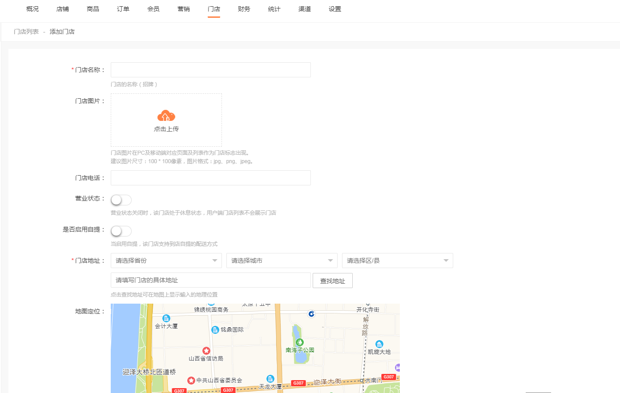This screenshot has height=393, width=620.
Task: Go back via the 门店列表 breadcrumb link
Action: coord(26,32)
